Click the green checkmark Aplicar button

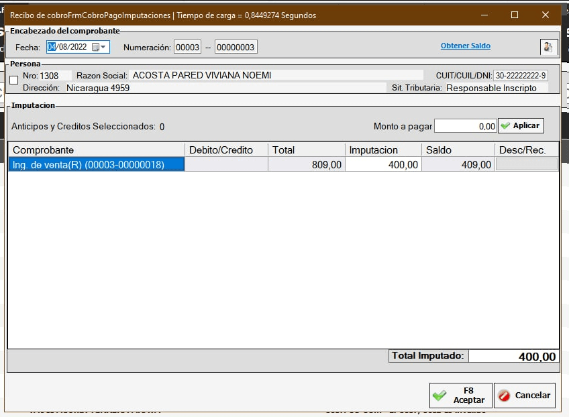coord(521,125)
